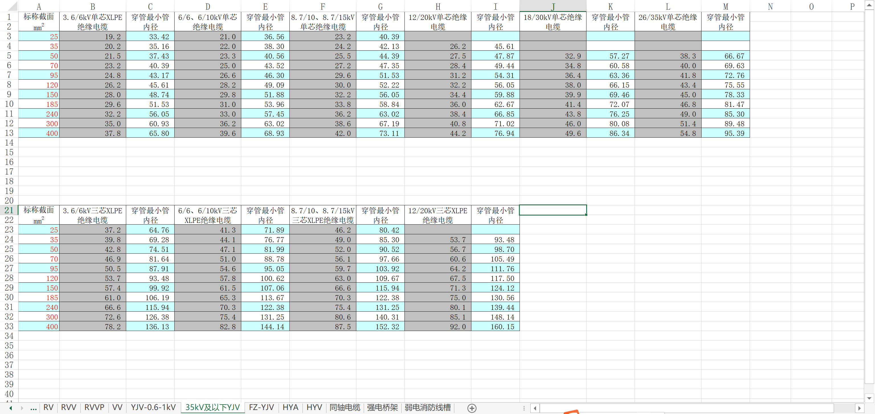Screen dimensions: 875x414
Task: Select row 21 header
Action: tap(9, 210)
